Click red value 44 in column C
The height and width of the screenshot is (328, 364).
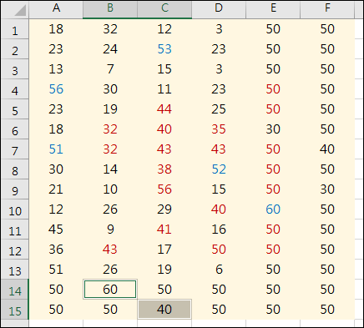[164, 109]
